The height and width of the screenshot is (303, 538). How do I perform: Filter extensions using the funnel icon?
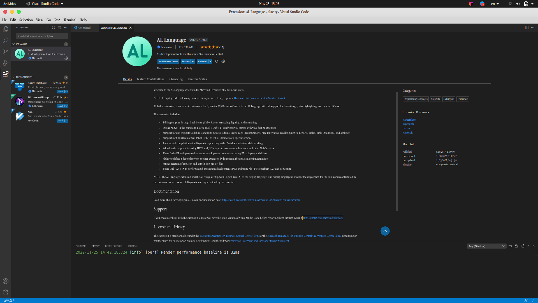[48, 27]
